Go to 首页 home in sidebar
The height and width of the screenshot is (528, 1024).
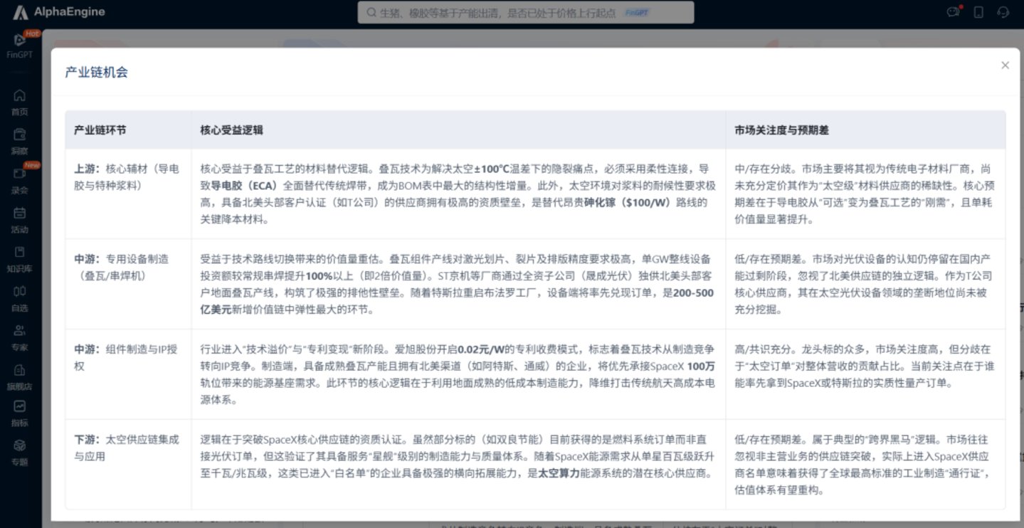20,102
